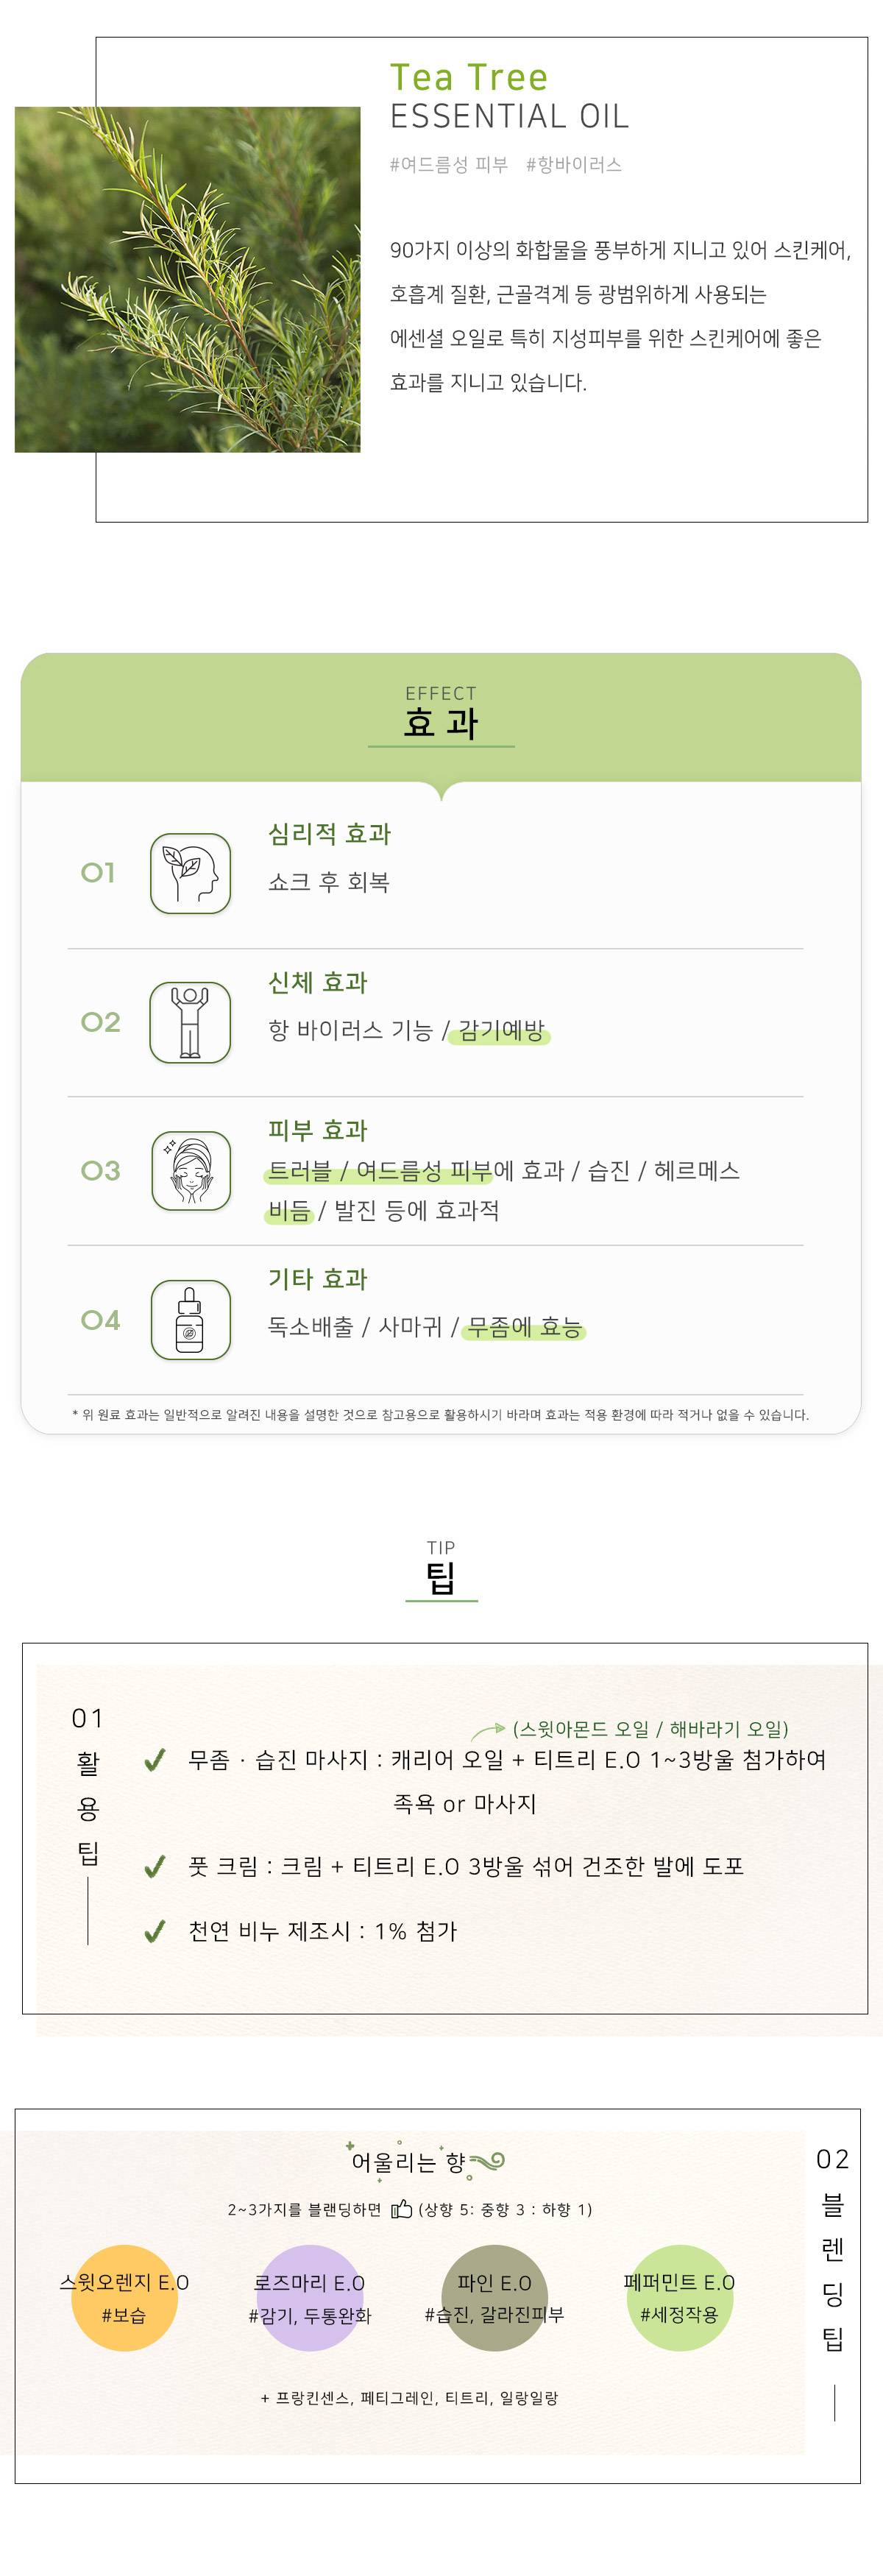Click the thumbs-up icon in blending ratio line
This screenshot has width=883, height=2576.
(x=401, y=2209)
